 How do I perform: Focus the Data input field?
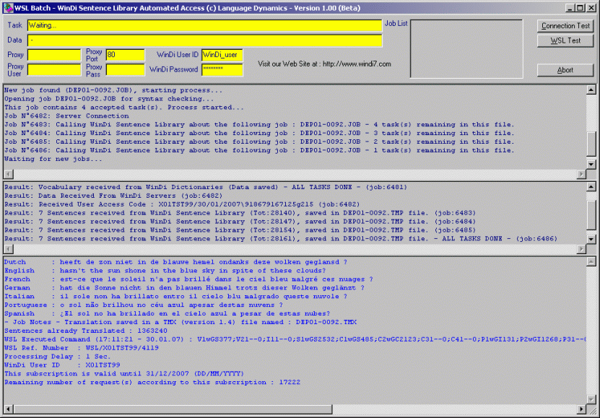pyautogui.click(x=204, y=40)
